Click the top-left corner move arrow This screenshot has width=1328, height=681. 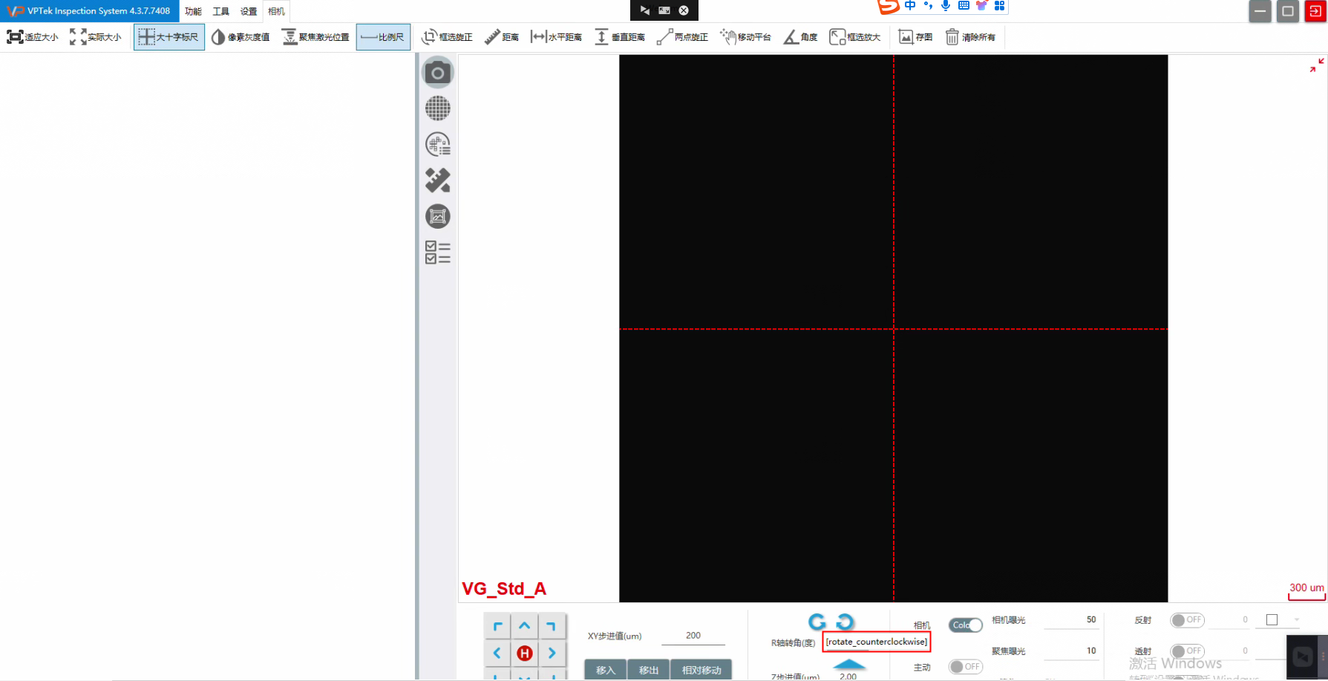click(497, 626)
